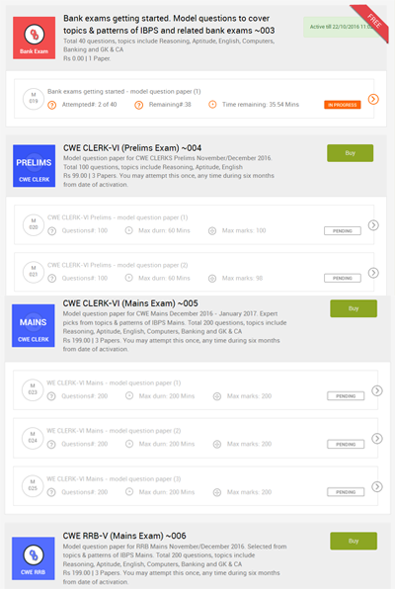Open the Bank exams getting started title

[169, 24]
